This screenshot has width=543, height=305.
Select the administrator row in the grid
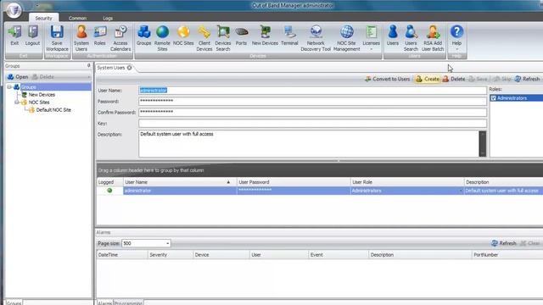coord(320,191)
